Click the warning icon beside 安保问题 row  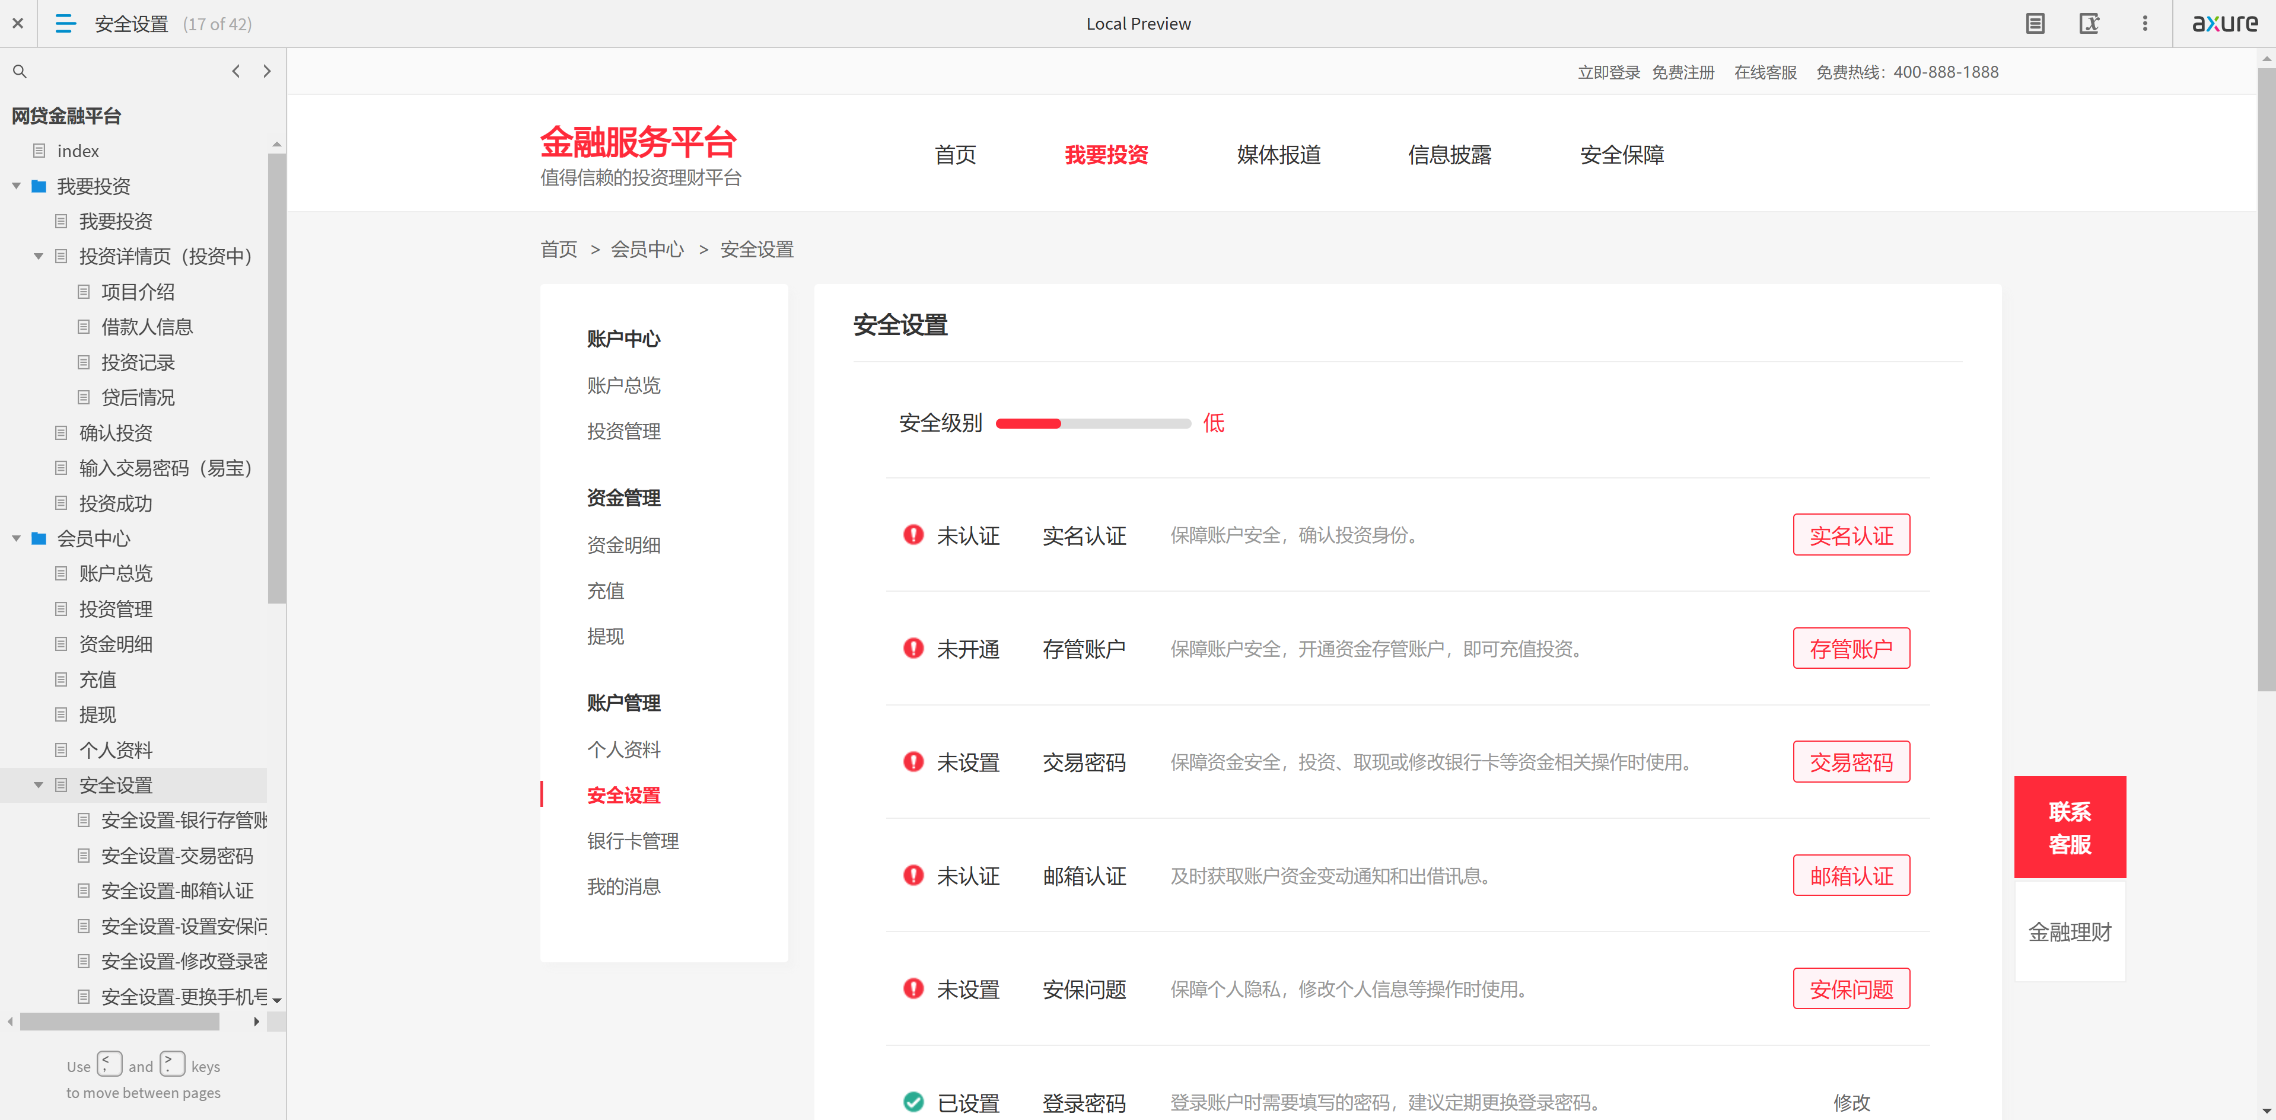click(x=913, y=988)
